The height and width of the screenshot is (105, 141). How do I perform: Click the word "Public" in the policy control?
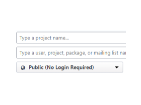click(x=36, y=67)
